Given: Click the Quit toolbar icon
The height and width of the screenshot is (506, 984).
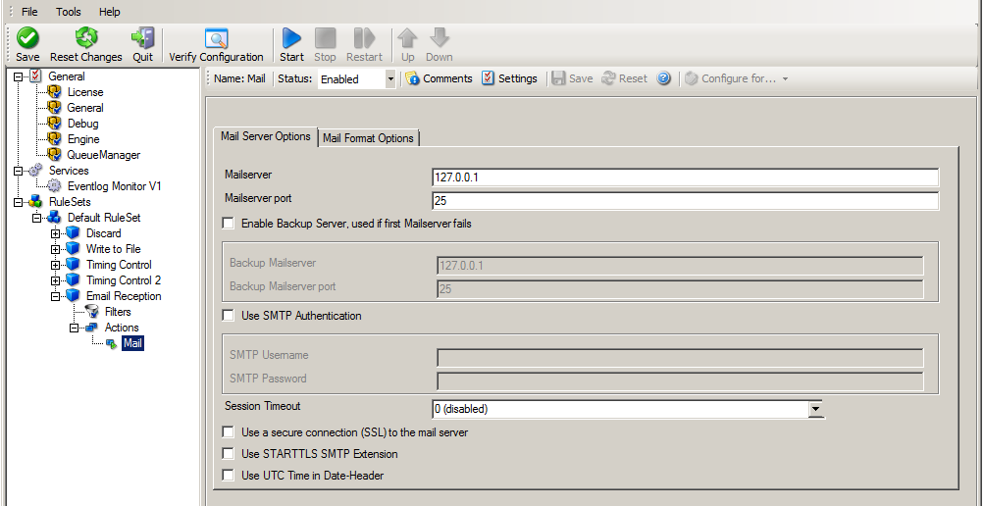Looking at the screenshot, I should 142,39.
